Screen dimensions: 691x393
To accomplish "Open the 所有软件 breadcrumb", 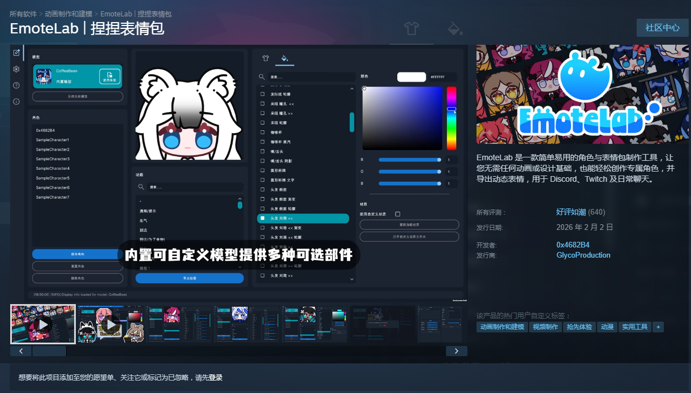I will (x=24, y=14).
